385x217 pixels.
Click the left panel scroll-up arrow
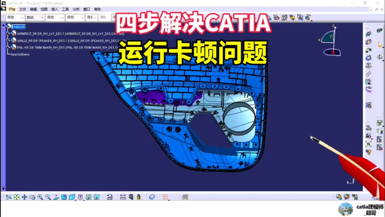pyautogui.click(x=3, y=25)
